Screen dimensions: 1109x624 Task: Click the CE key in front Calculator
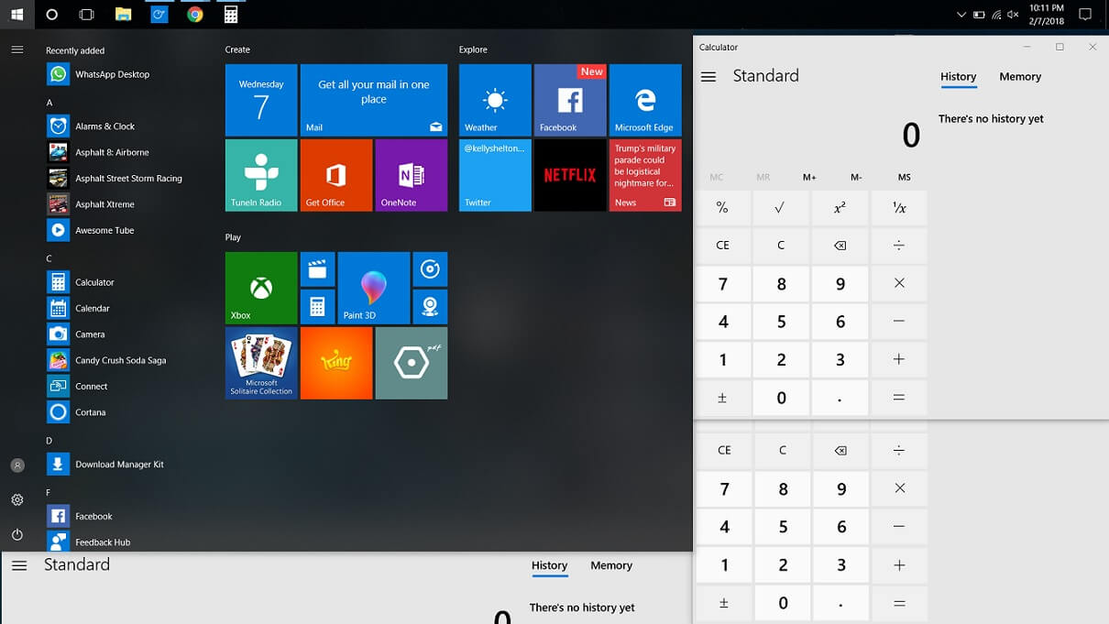tap(723, 246)
